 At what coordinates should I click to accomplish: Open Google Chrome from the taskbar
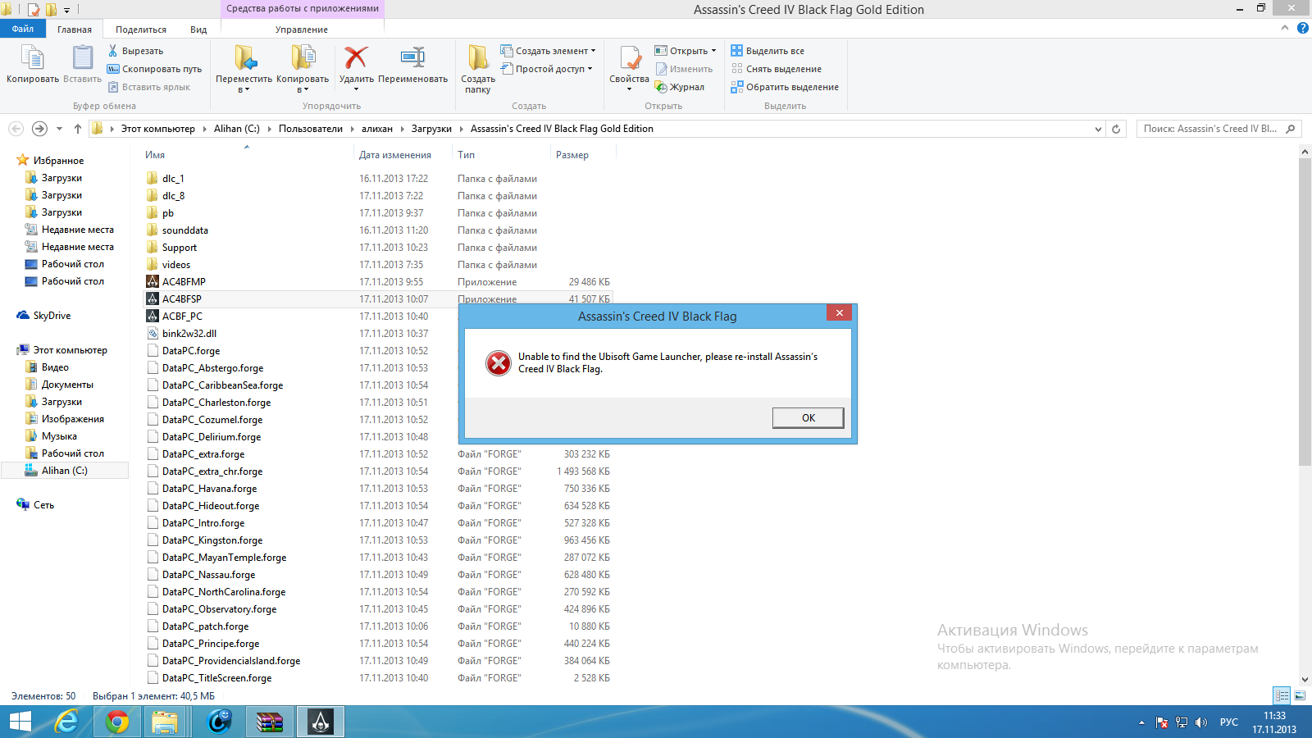tap(117, 722)
